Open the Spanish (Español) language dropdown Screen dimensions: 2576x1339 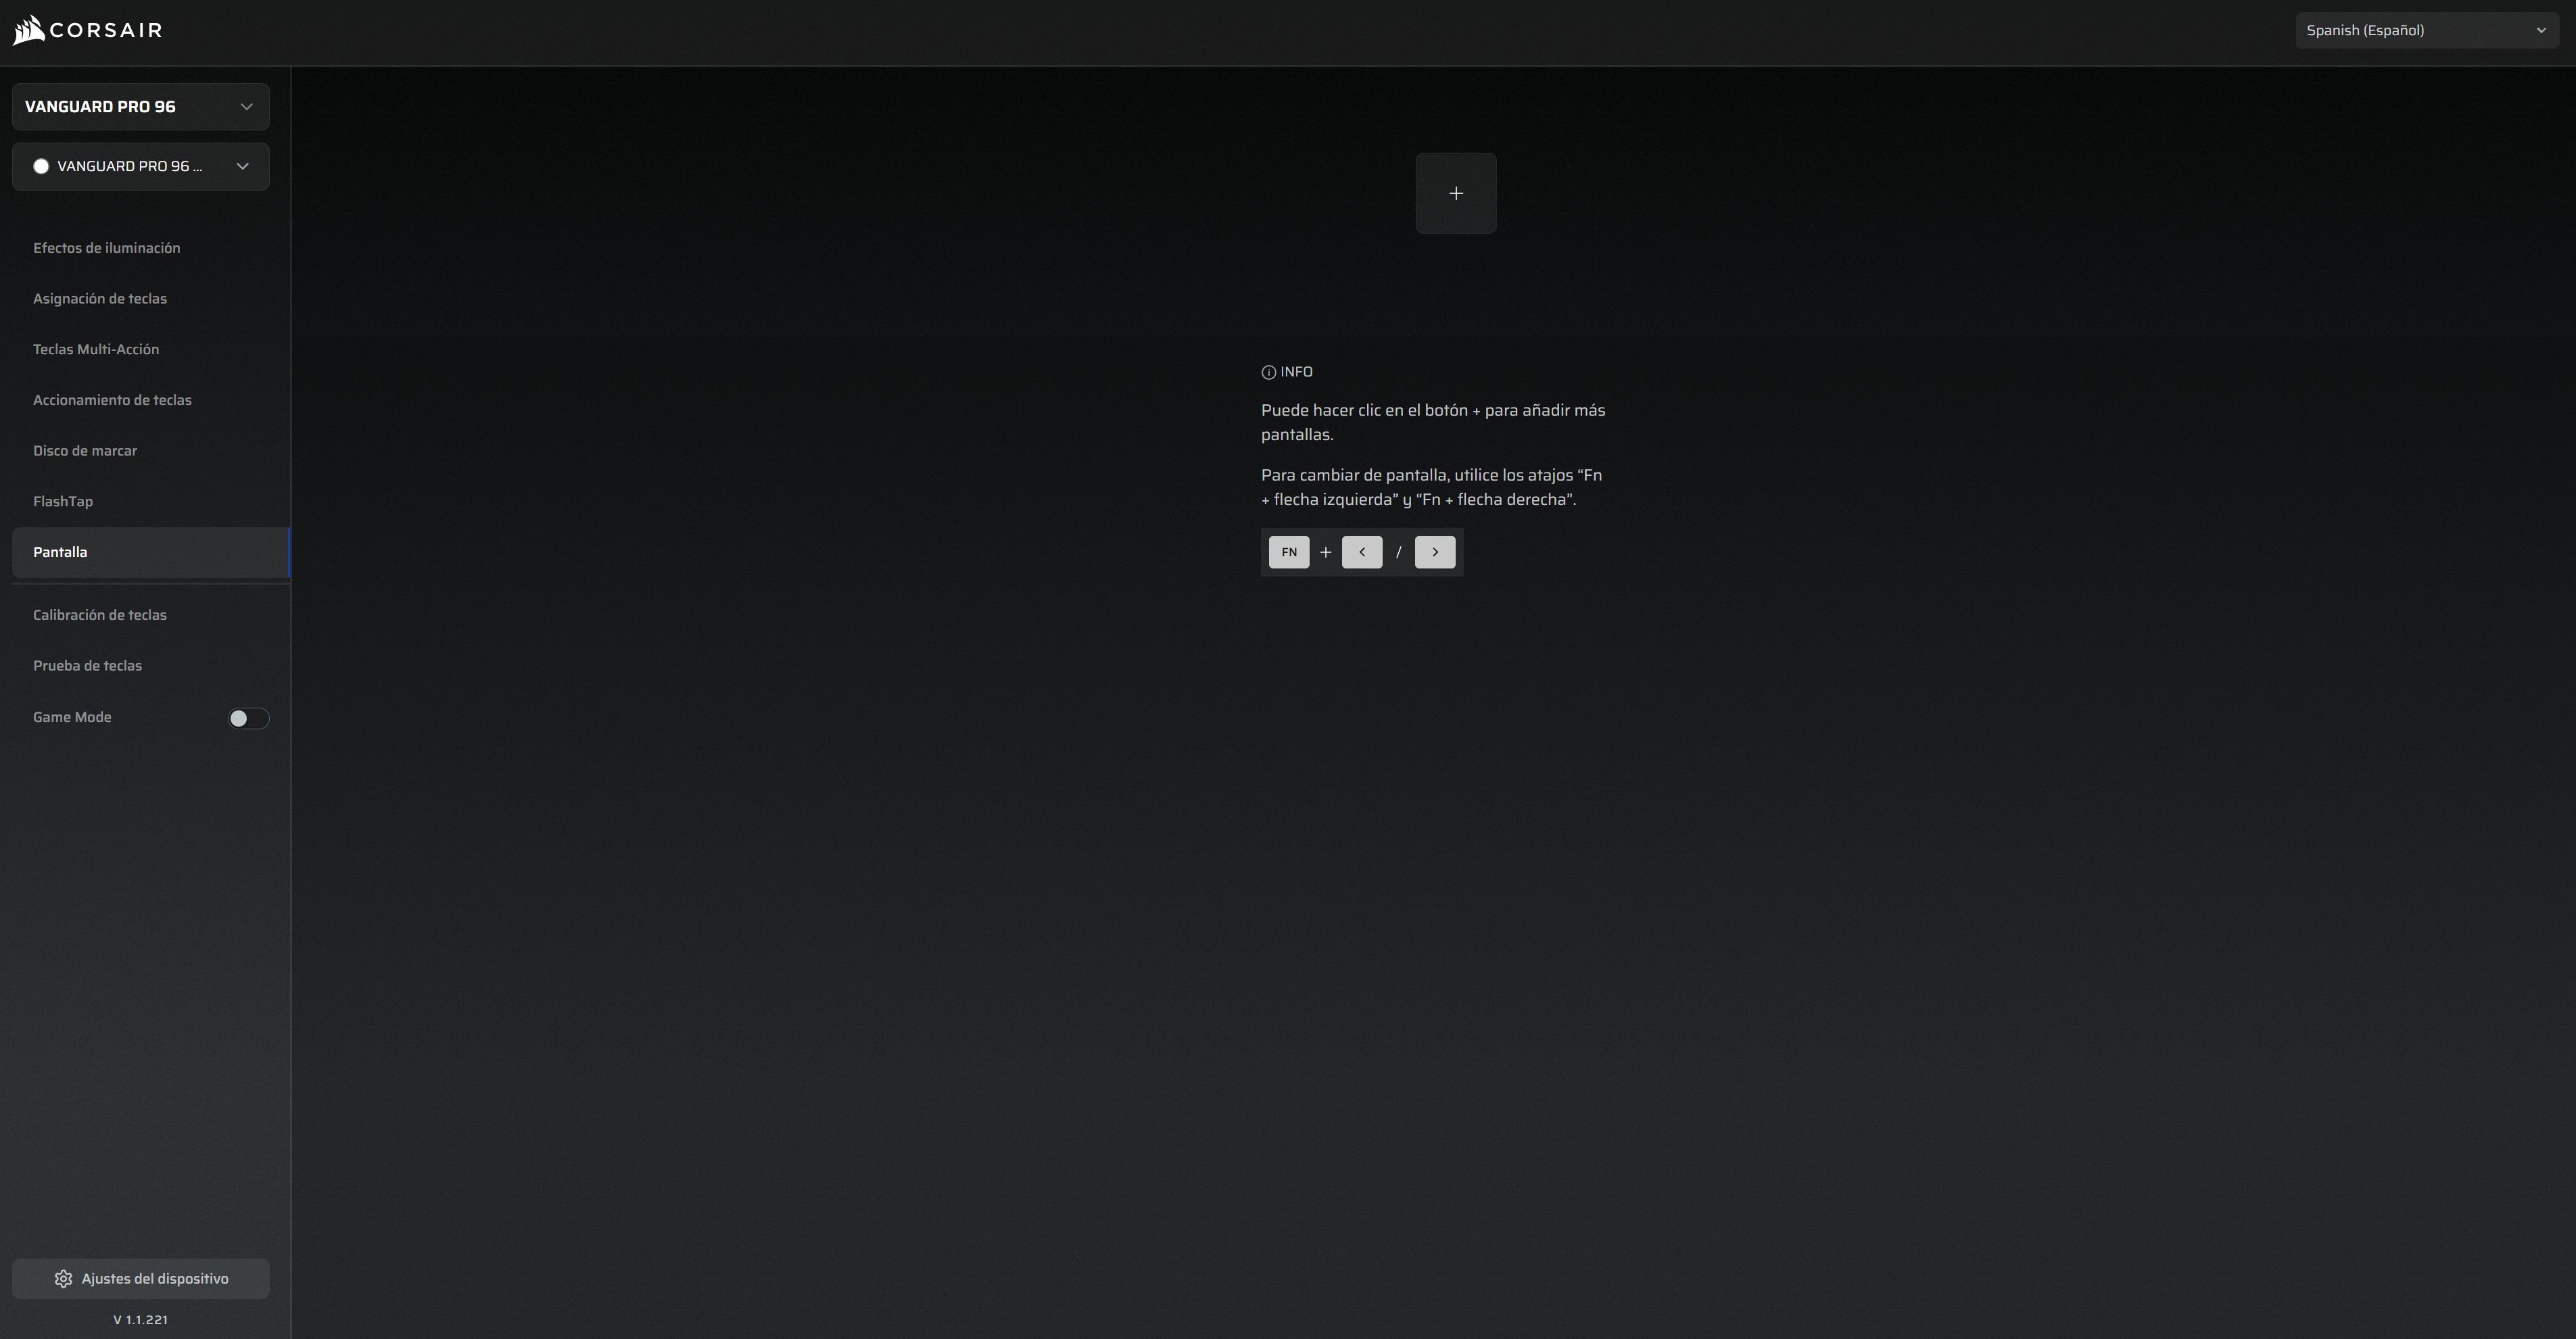(2427, 30)
